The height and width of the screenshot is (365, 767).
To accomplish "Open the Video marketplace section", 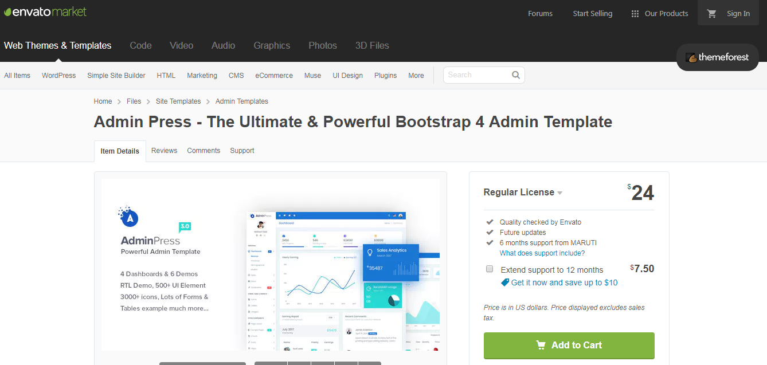I will 182,45.
